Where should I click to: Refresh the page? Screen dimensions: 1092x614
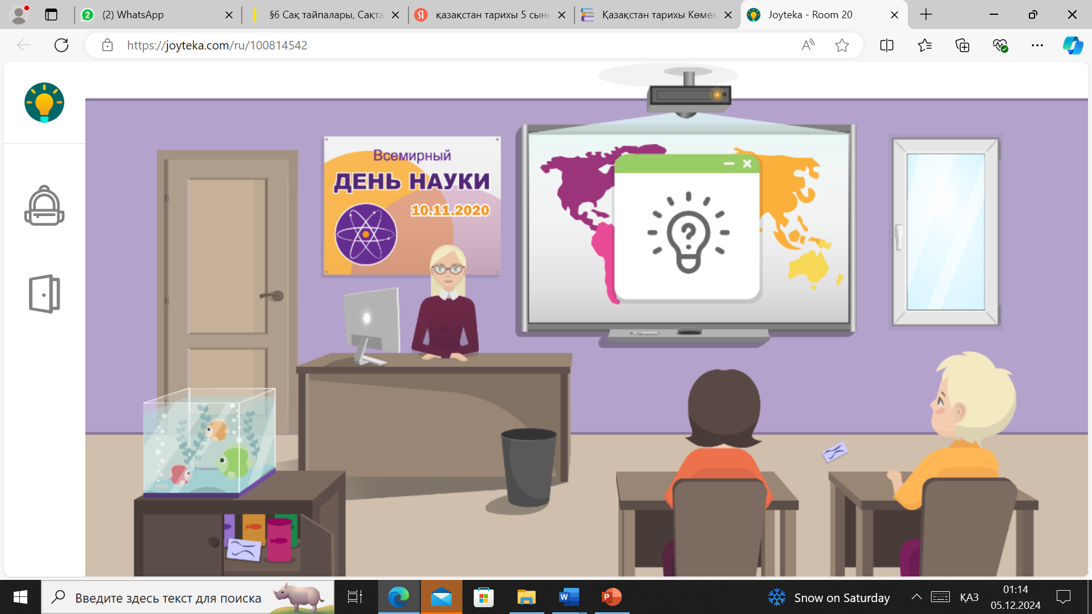(x=61, y=45)
